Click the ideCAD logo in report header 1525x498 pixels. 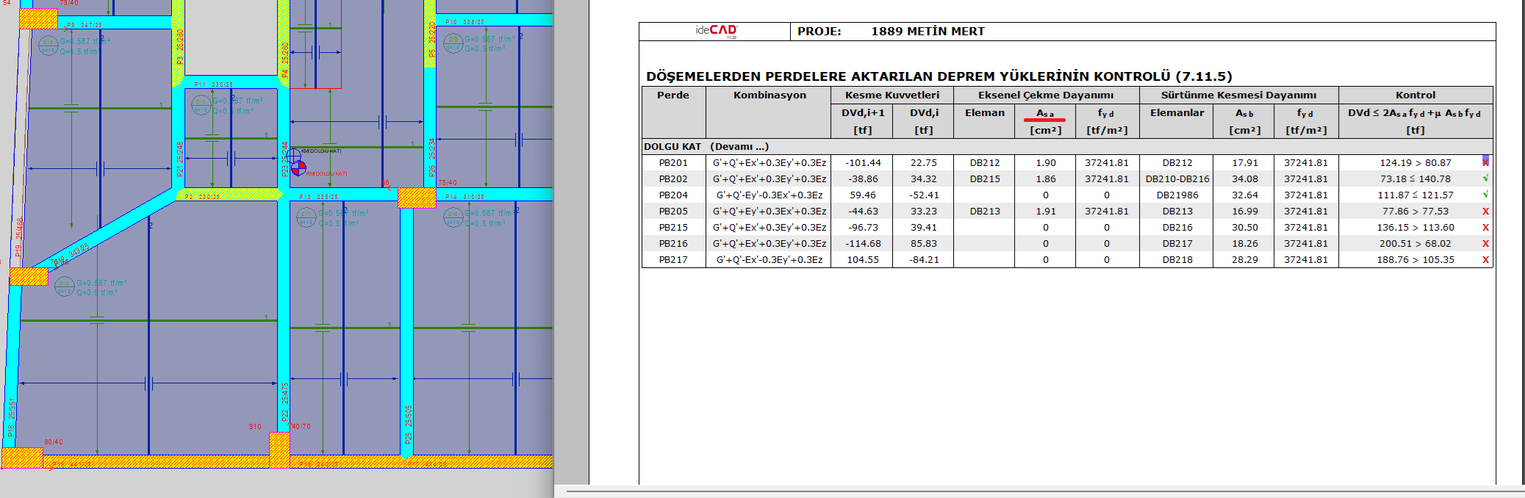click(x=716, y=31)
